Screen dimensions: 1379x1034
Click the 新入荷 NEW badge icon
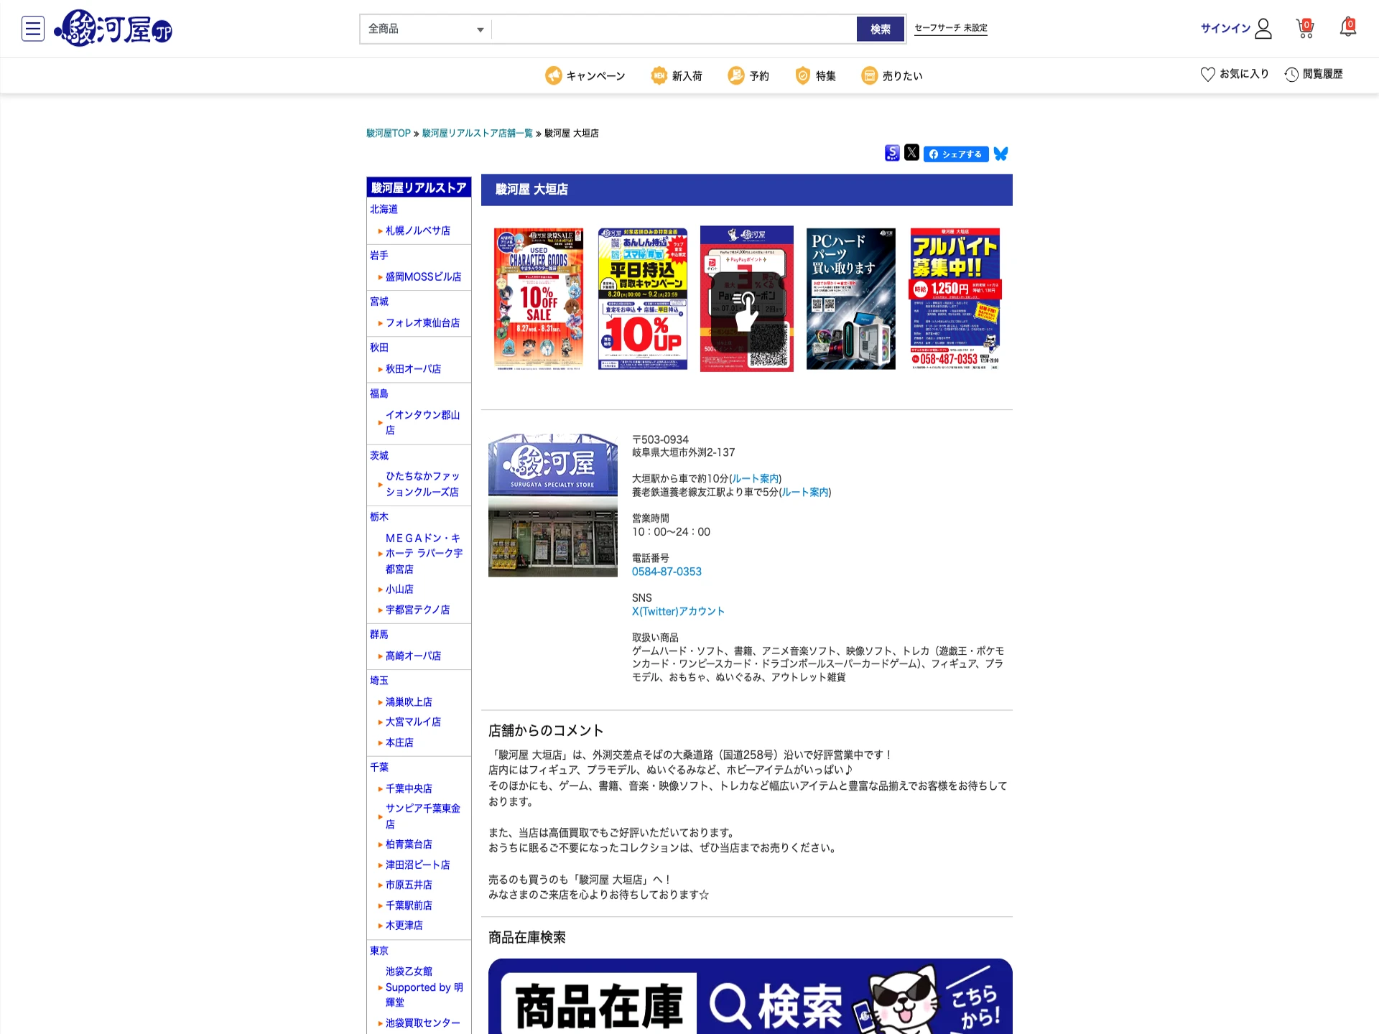point(659,75)
